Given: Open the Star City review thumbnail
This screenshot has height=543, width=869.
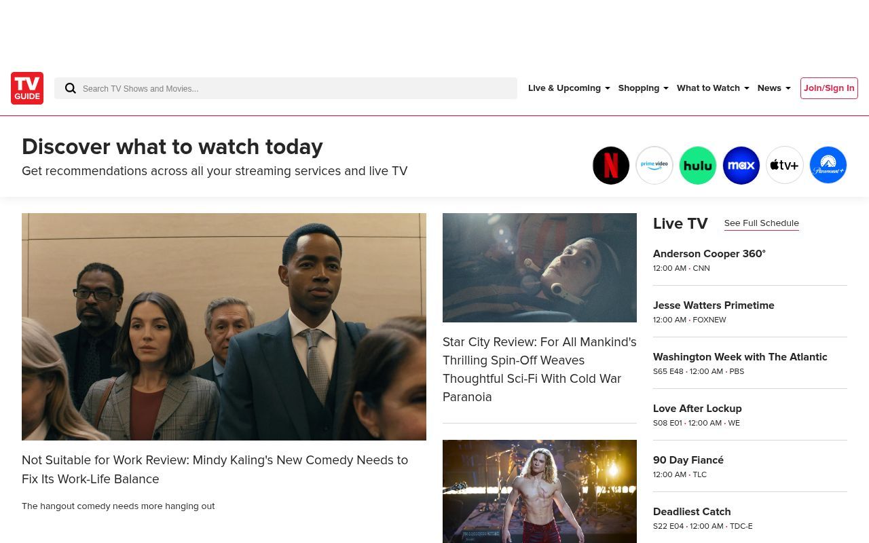Looking at the screenshot, I should click(x=540, y=267).
